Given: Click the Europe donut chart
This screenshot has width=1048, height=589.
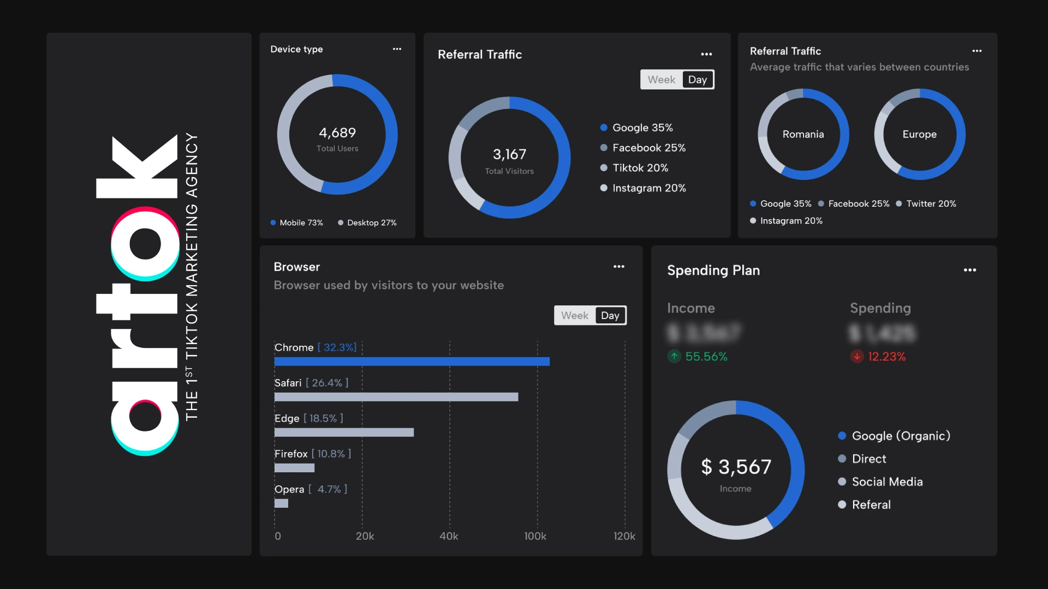Looking at the screenshot, I should pos(919,134).
